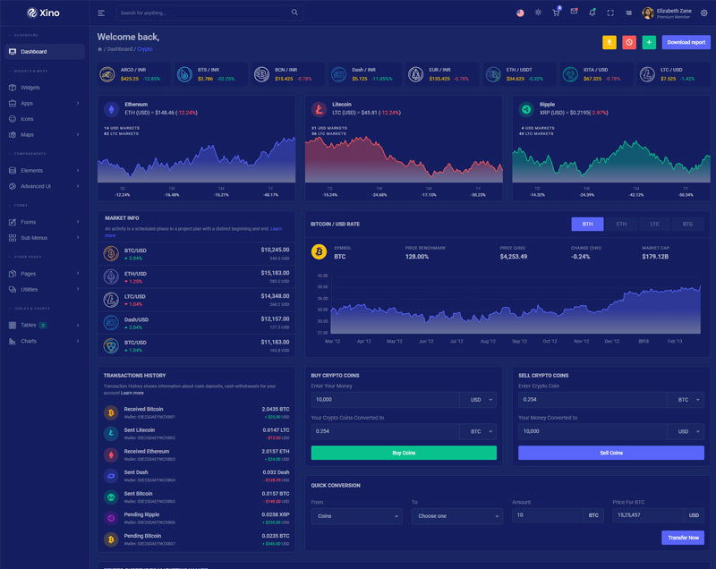The image size is (716, 569).
Task: Select the ETH tab in Bitcoin/USD Rate
Action: [621, 225]
